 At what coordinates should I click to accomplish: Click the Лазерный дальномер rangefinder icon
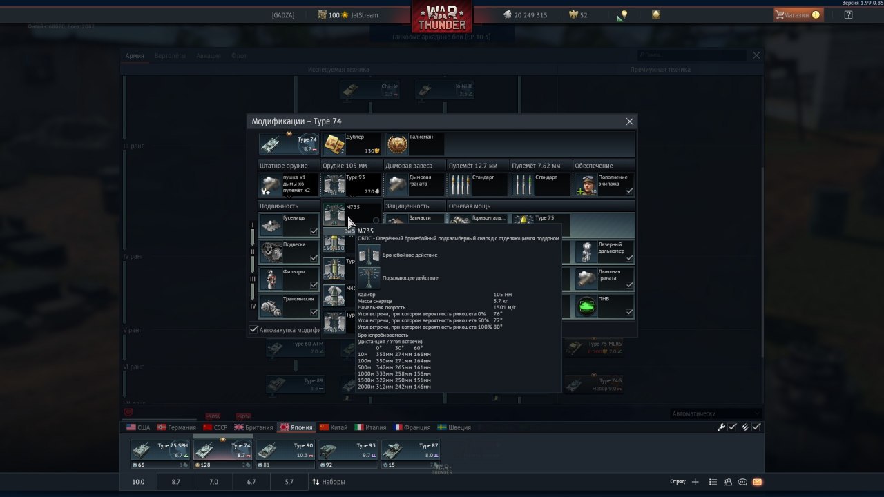pos(586,252)
